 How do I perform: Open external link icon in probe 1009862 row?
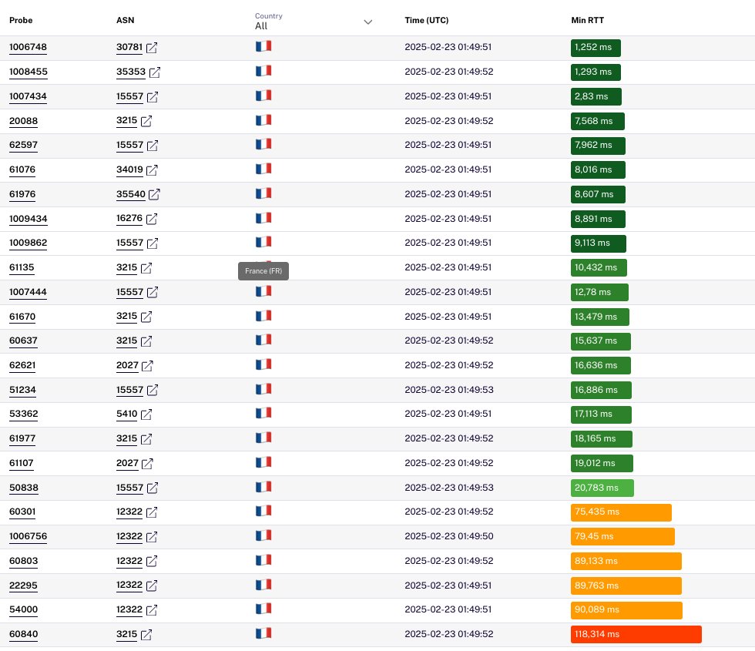[153, 243]
